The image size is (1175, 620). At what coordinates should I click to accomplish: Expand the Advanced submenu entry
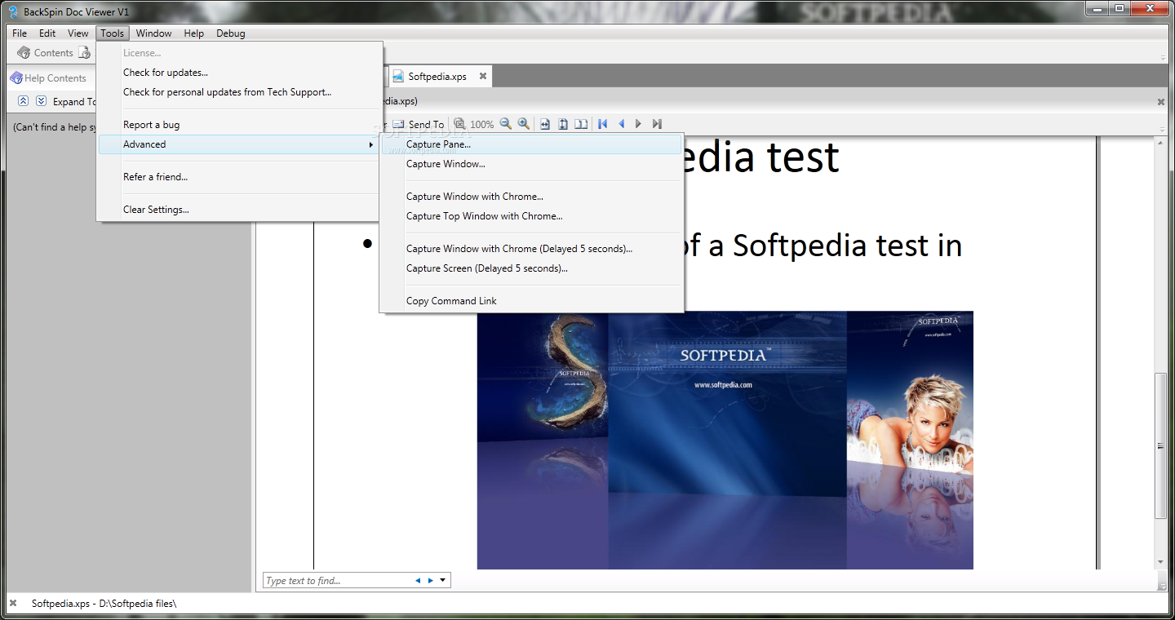[x=240, y=144]
